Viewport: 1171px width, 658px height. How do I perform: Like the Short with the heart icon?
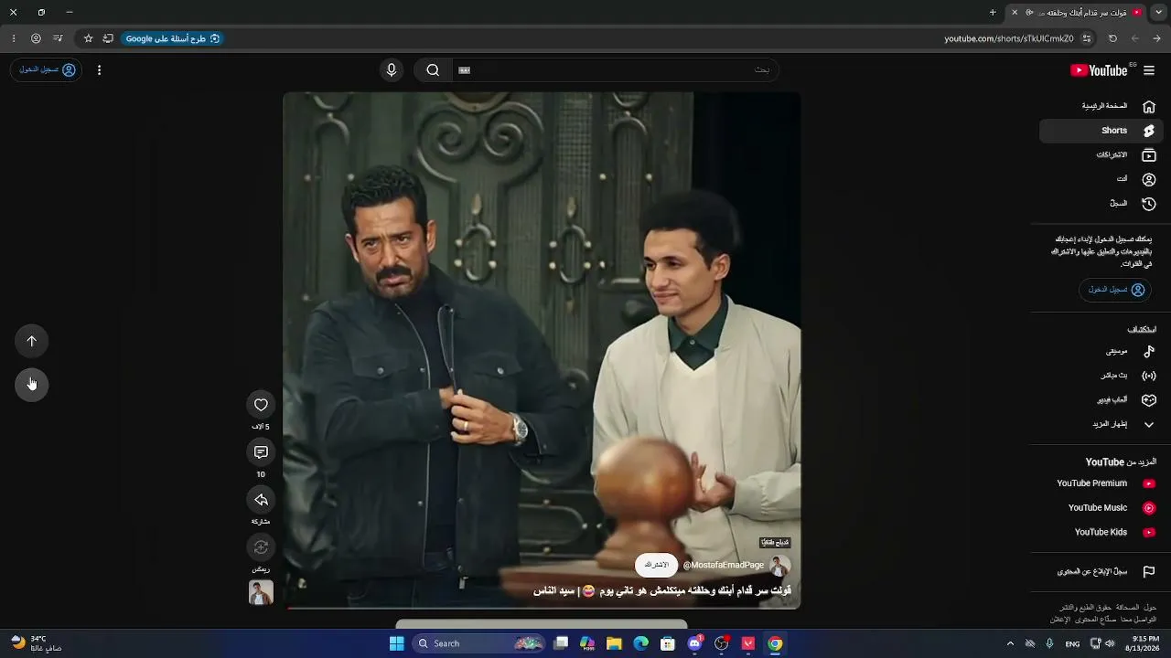261,405
